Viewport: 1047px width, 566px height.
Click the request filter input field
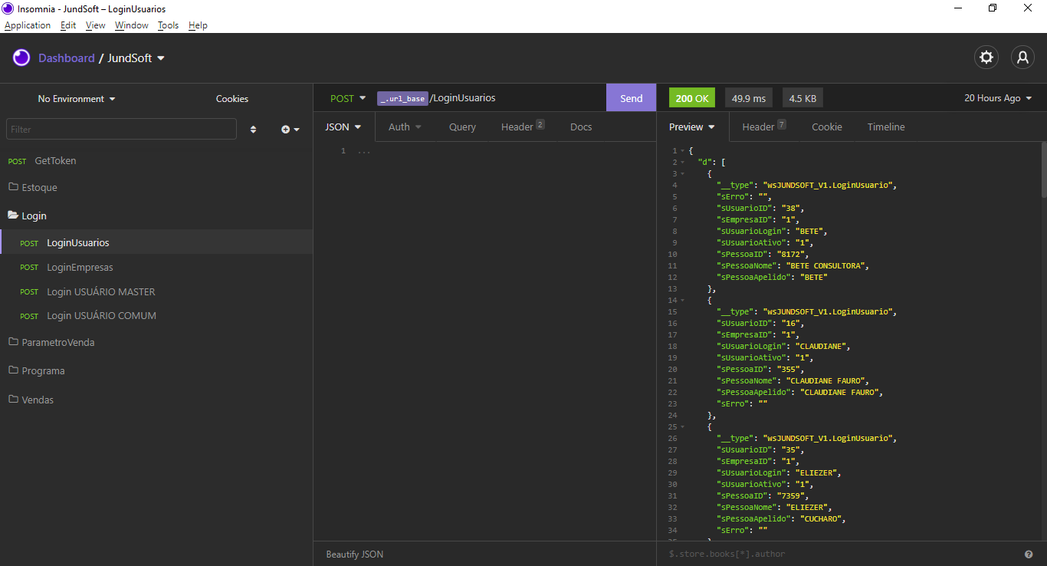(x=122, y=129)
